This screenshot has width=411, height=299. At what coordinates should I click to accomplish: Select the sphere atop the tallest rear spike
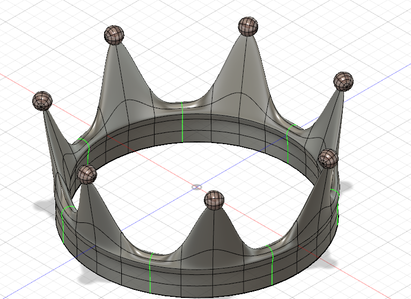[x=248, y=26]
